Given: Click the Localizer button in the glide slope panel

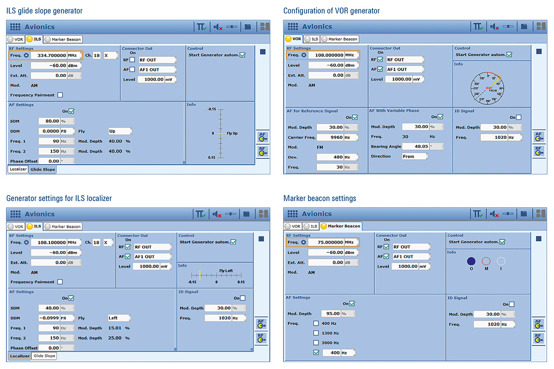Looking at the screenshot, I should 18,169.
